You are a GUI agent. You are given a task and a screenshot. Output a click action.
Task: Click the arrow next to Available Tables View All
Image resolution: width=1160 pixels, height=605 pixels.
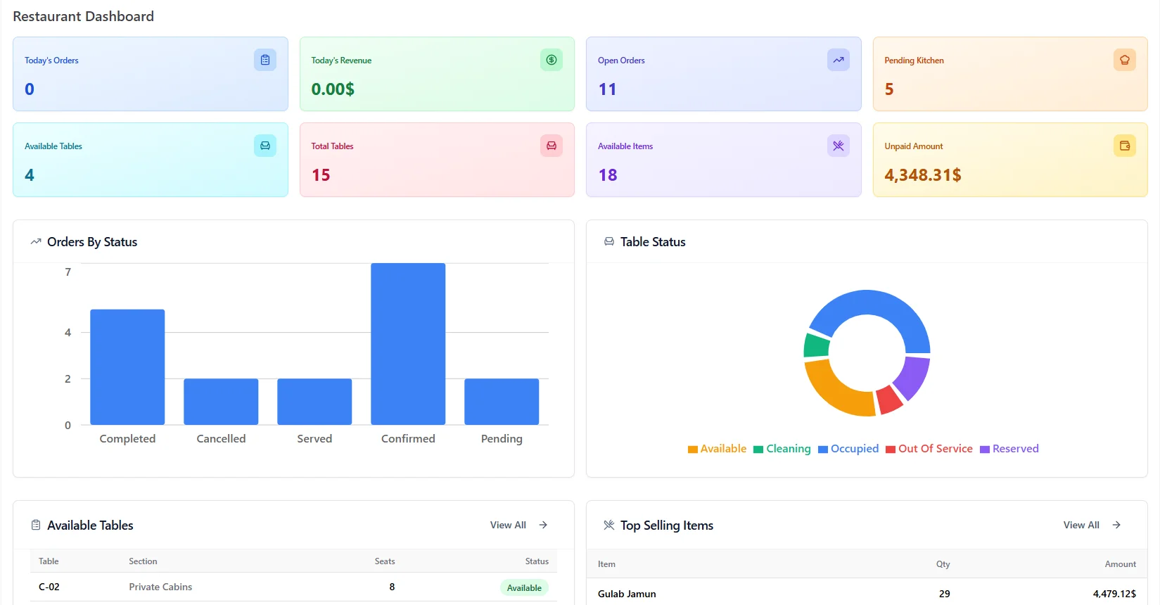(x=543, y=525)
